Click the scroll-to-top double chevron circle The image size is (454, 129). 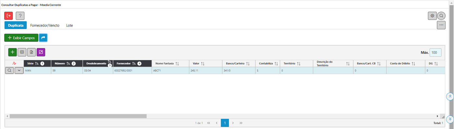coord(450,96)
